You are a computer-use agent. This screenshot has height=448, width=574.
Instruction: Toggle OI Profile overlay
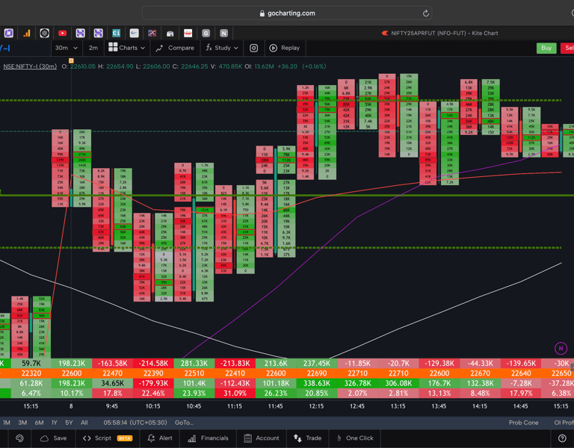click(564, 423)
